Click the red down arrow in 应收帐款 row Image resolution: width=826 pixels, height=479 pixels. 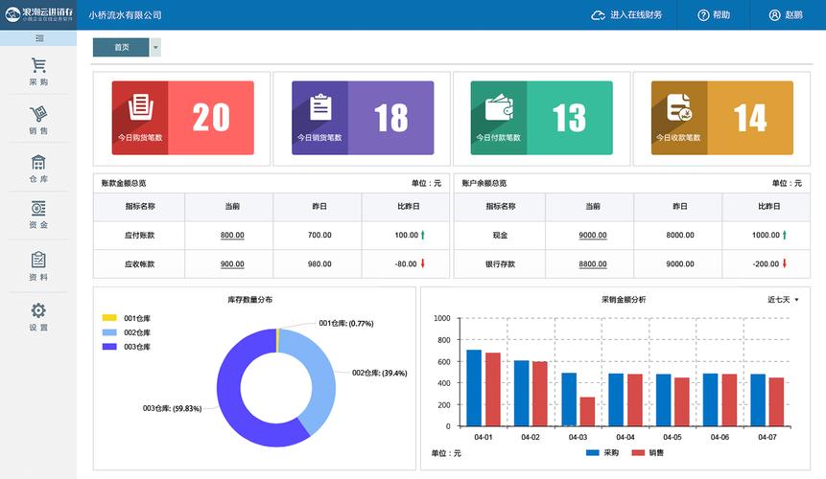pos(422,263)
